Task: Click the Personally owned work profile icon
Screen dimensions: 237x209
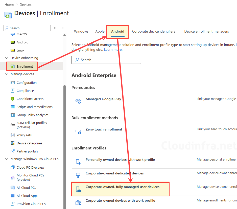Action: pos(78,162)
